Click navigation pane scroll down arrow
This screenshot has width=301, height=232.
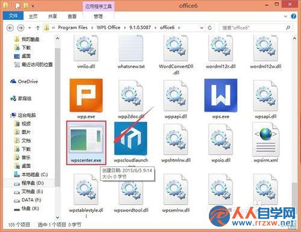point(58,217)
